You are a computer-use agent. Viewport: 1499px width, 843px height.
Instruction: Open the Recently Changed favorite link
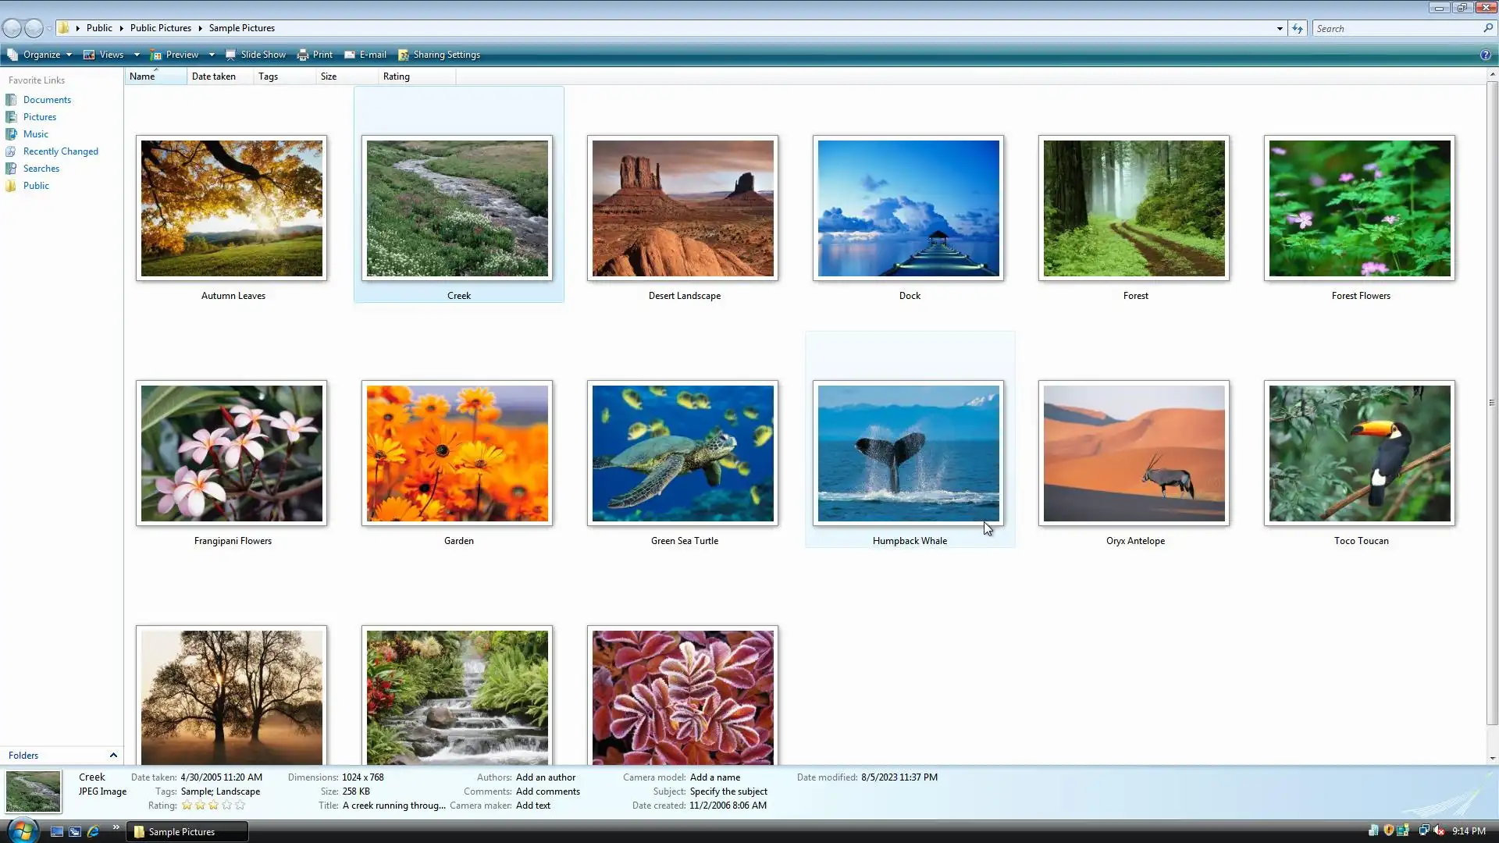[61, 151]
